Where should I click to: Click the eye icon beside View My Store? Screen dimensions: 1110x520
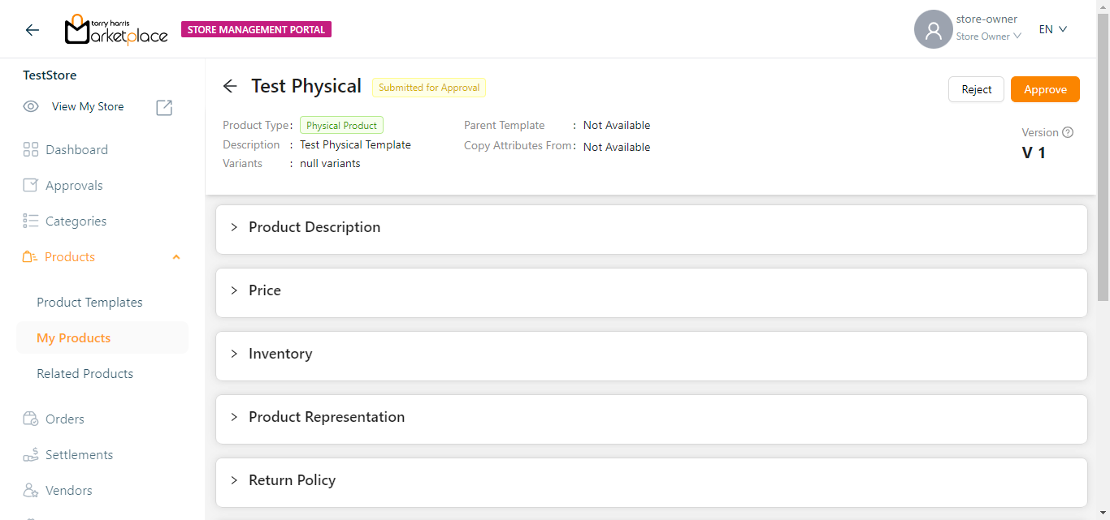(31, 107)
